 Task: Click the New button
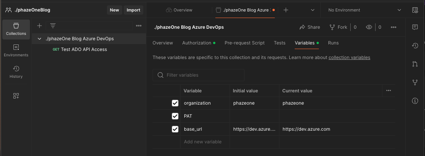coord(114,10)
